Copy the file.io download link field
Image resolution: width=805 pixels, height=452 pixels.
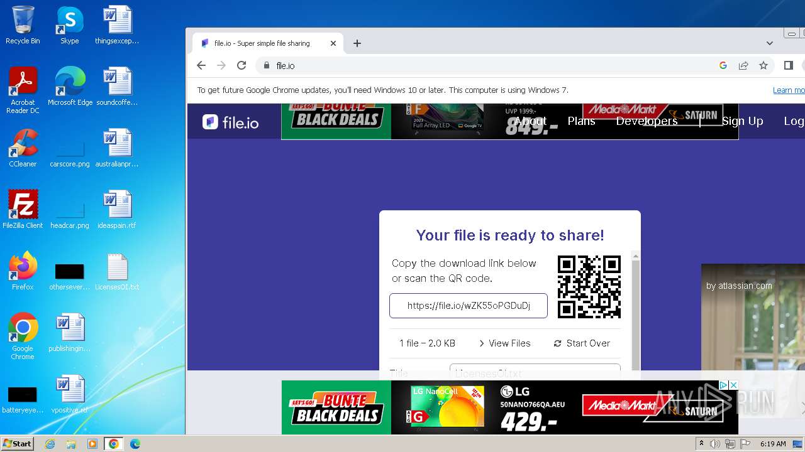coord(469,306)
